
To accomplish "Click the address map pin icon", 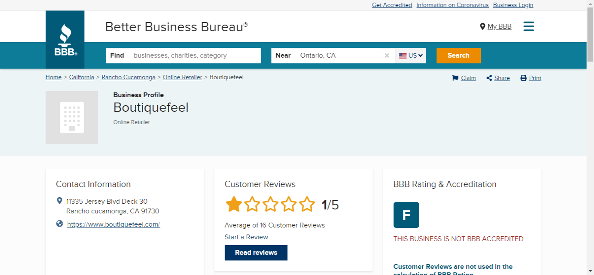I will (60, 201).
